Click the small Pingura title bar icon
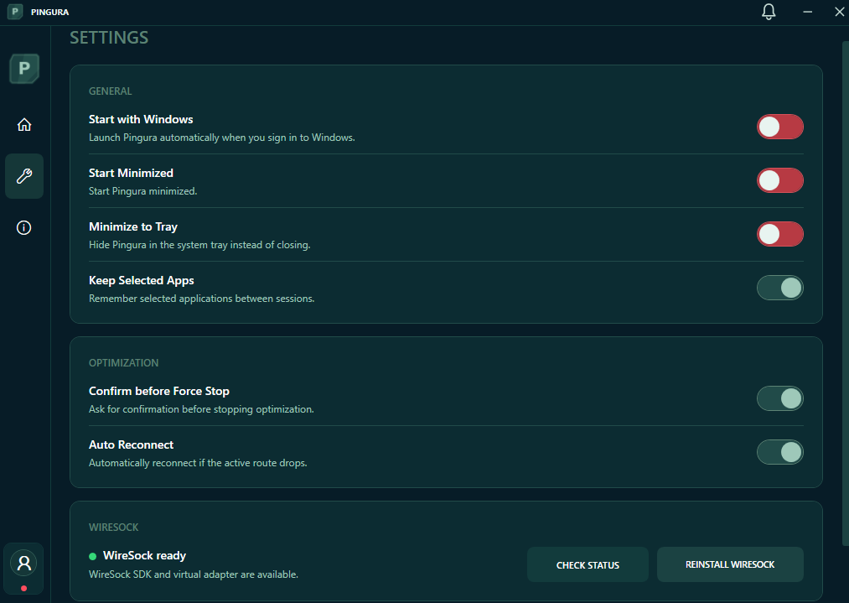This screenshot has height=603, width=849. 15,12
